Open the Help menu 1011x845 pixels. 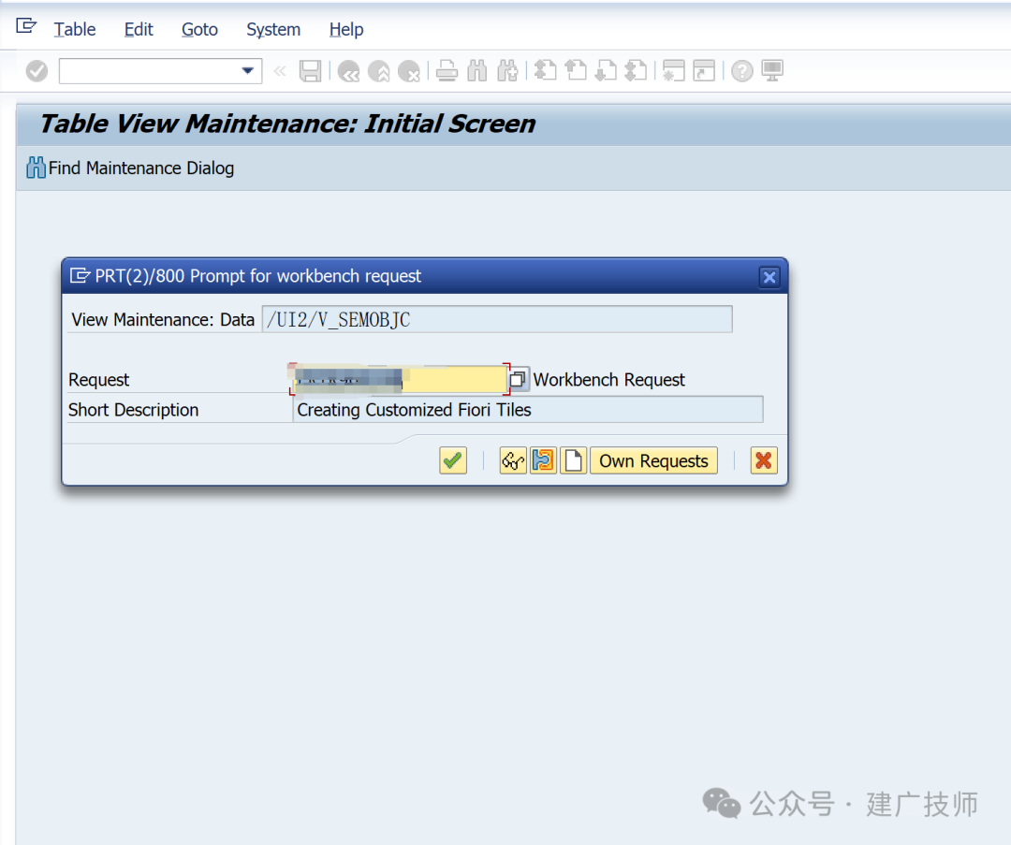(346, 30)
